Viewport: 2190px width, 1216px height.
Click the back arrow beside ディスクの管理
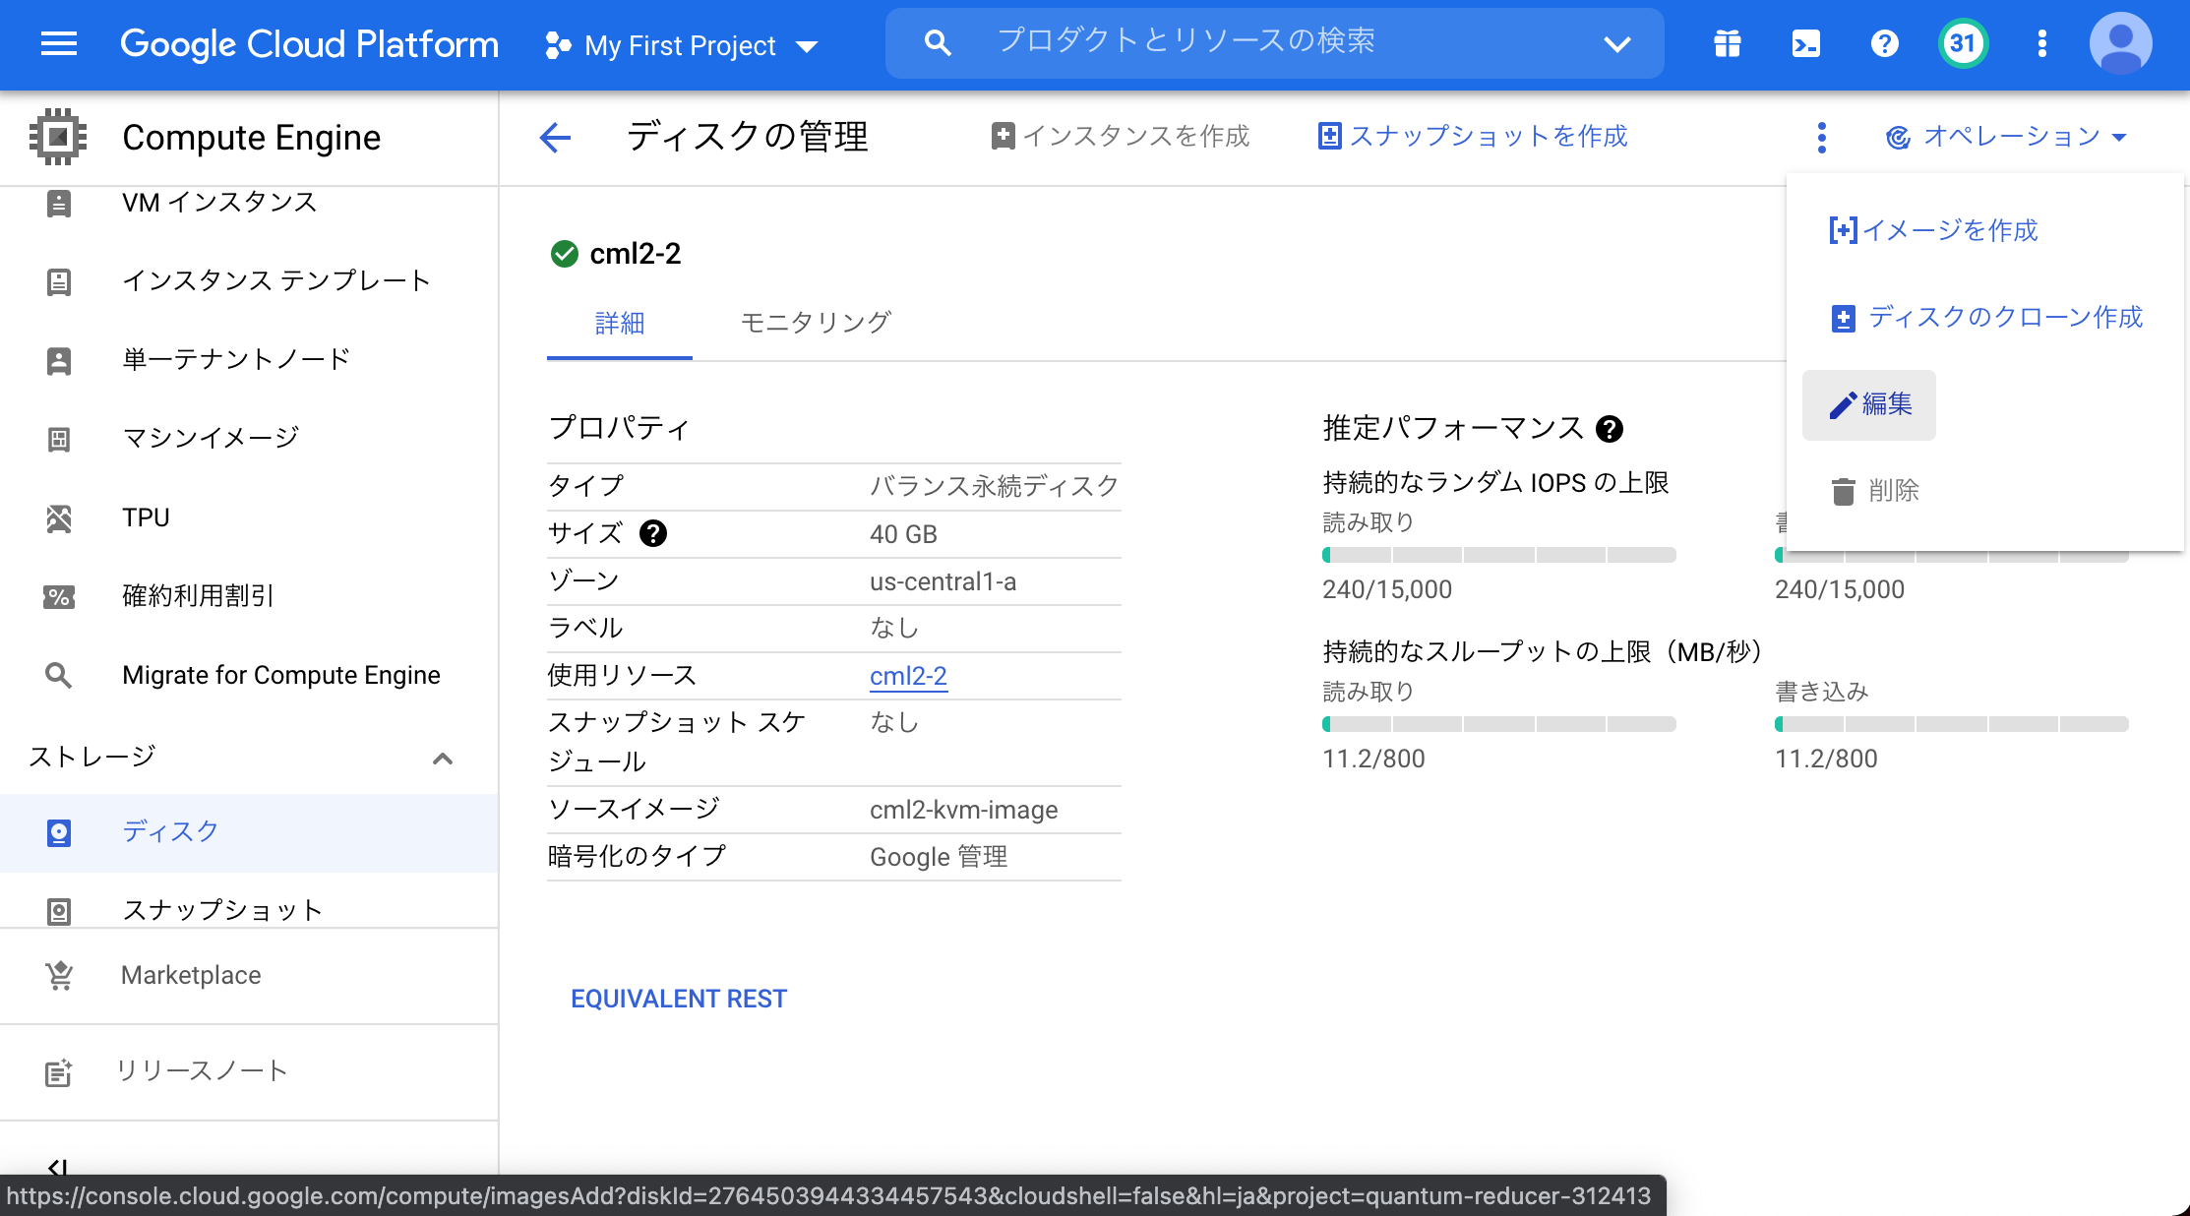click(x=555, y=137)
